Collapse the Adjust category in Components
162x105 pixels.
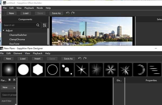click(x=4, y=30)
